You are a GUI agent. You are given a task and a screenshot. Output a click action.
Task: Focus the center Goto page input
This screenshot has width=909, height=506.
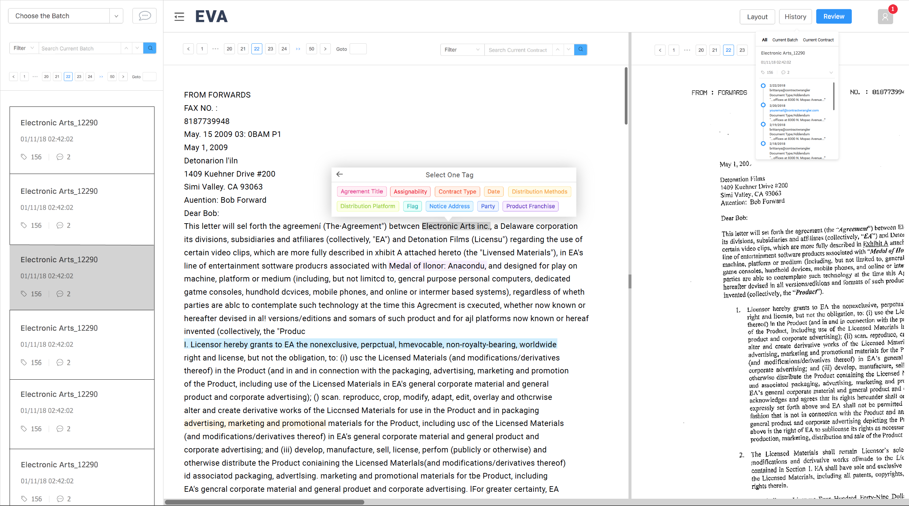click(358, 49)
